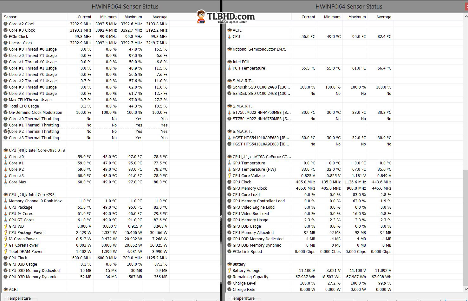Click the clock icon beside Core #2 Clock

(5, 24)
